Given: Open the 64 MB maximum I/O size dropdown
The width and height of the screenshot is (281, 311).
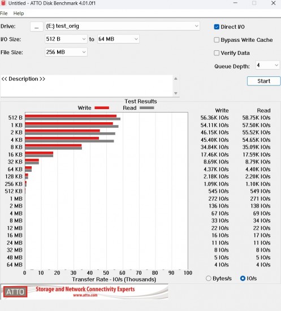Looking at the screenshot, I should coord(118,39).
